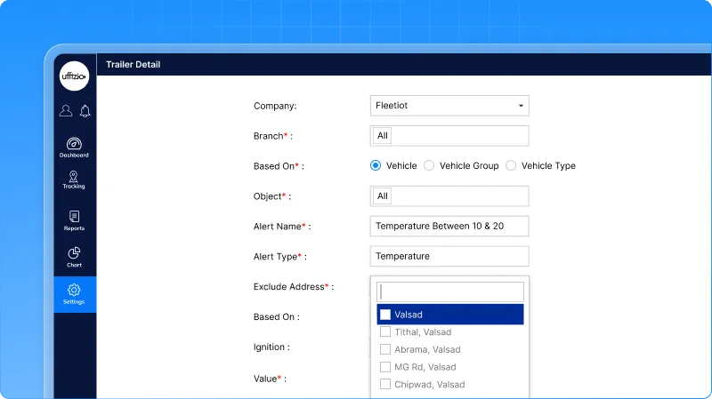Go to Dashboard via the gauge icon
The image size is (712, 399).
tap(74, 147)
